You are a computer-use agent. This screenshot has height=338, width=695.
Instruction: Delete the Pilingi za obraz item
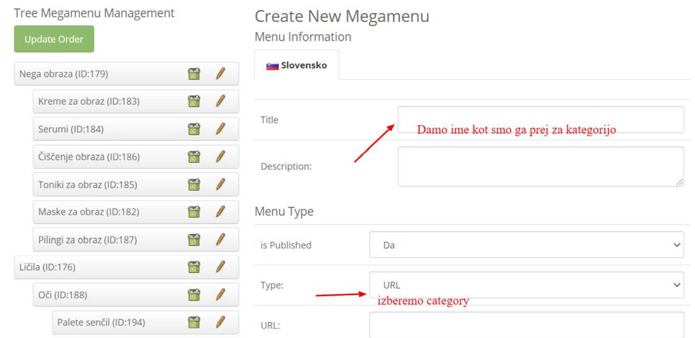click(x=194, y=239)
